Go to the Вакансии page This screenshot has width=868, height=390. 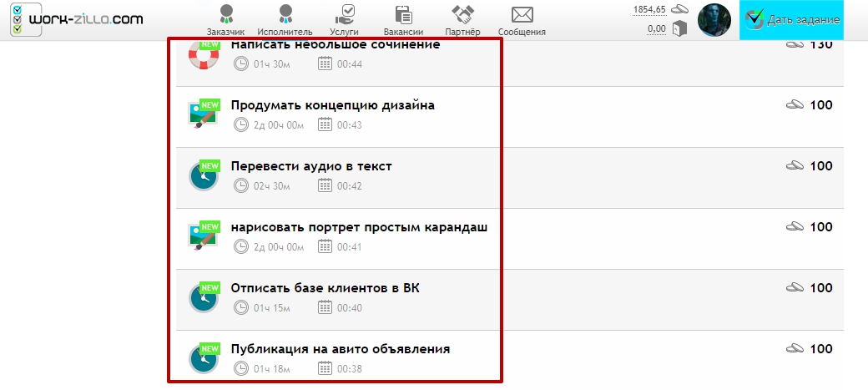pos(403,20)
